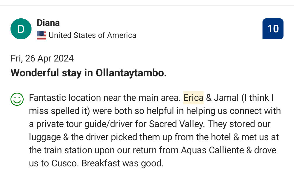Click the highlighted word Erica
The image size is (294, 176).
click(193, 98)
